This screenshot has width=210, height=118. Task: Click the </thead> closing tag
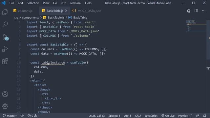[x=45, y=108]
